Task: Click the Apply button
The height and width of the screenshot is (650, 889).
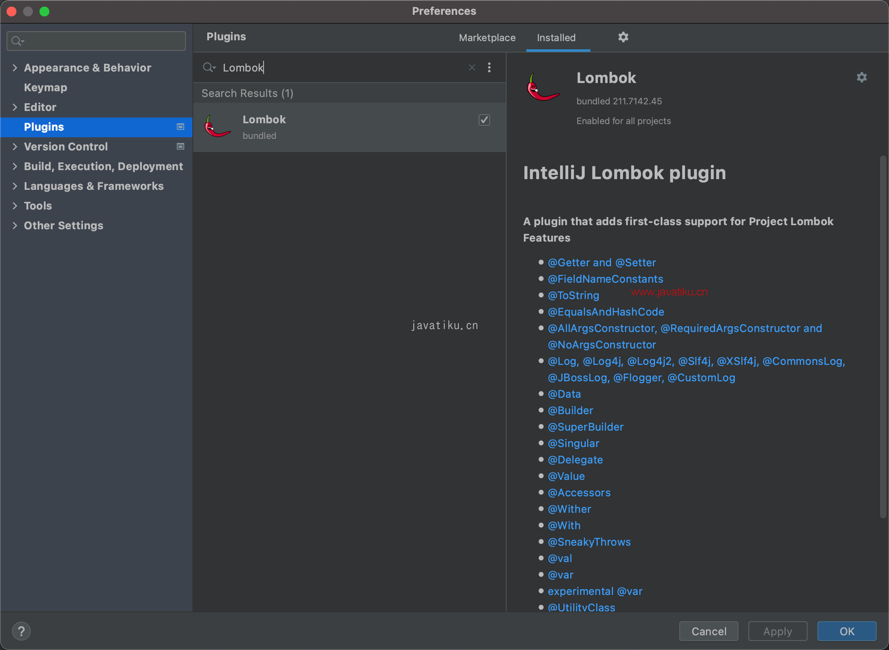Action: (778, 631)
